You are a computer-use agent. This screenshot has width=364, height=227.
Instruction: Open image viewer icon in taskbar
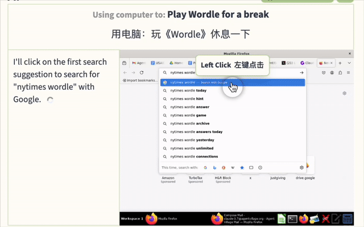315,218
